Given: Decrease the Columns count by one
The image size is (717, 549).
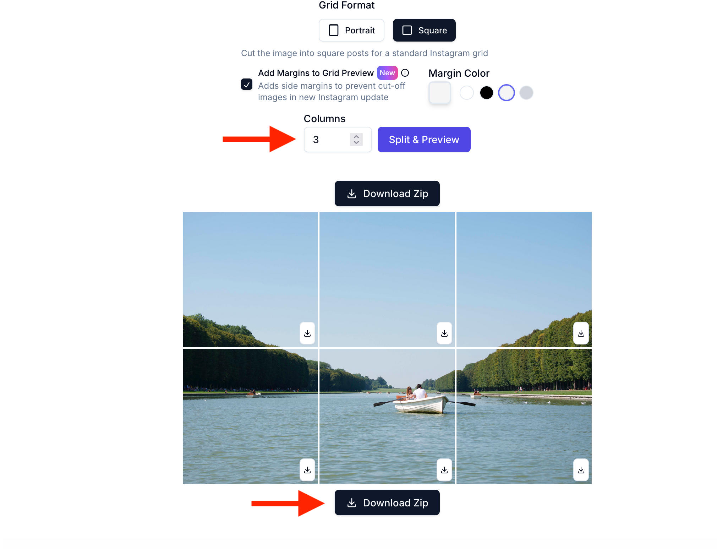Looking at the screenshot, I should pyautogui.click(x=356, y=143).
